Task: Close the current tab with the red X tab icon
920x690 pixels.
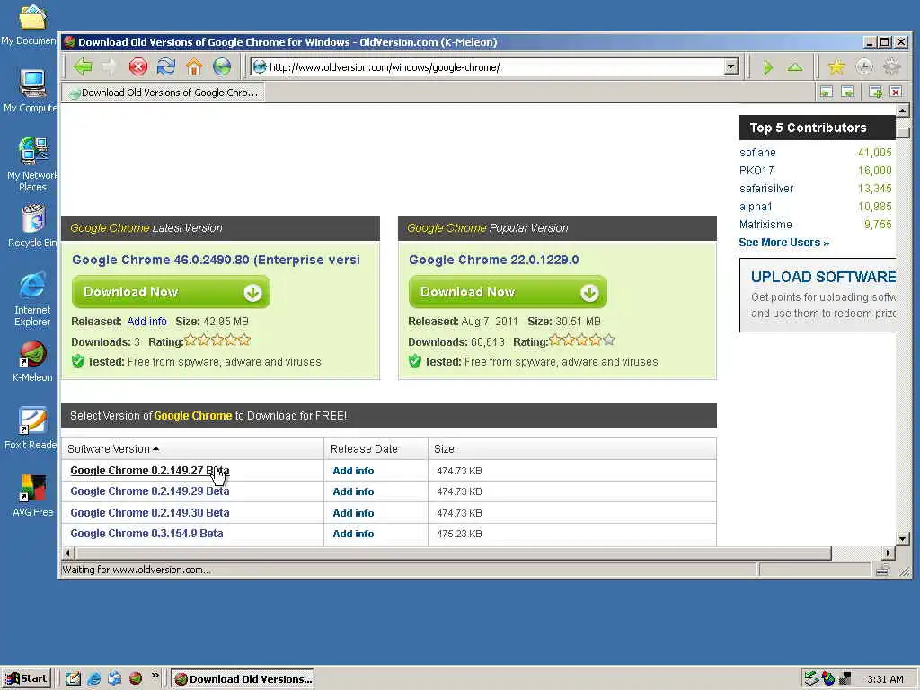Action: tap(896, 93)
